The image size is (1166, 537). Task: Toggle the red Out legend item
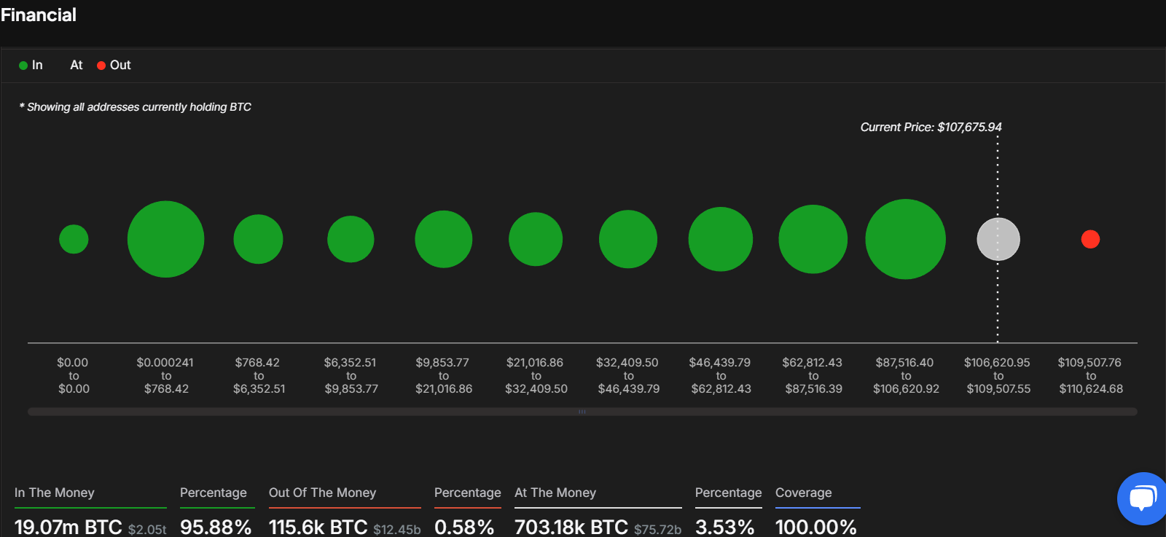(114, 66)
